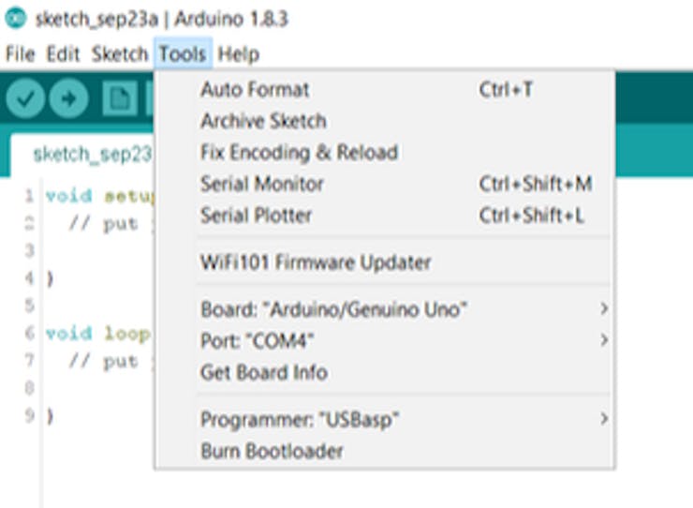Screen dimensions: 693x508
Task: Click the closing brace on line 9
Action: (x=50, y=416)
